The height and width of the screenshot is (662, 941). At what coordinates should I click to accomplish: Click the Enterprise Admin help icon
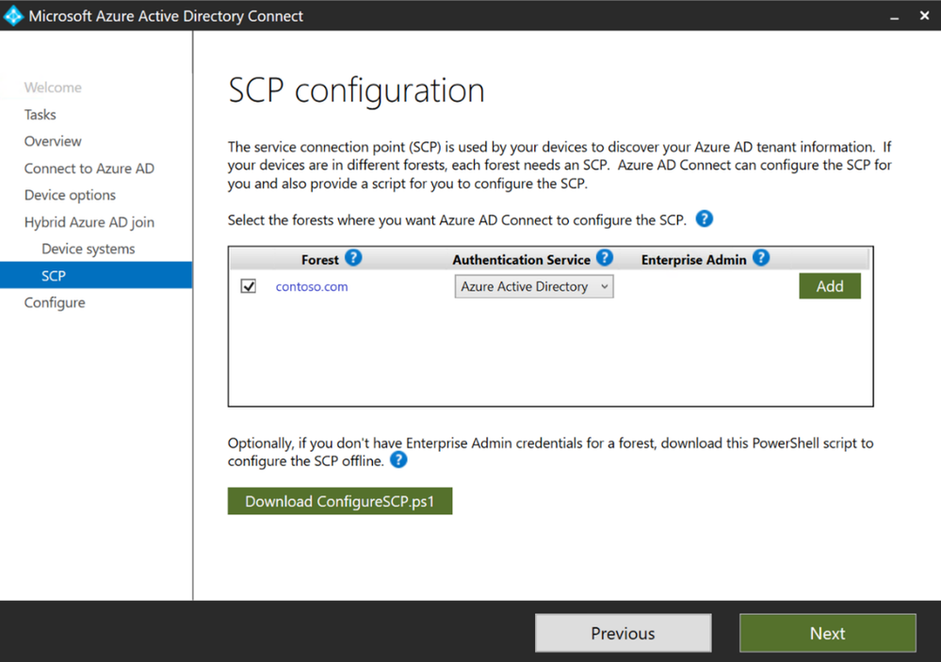pos(761,258)
